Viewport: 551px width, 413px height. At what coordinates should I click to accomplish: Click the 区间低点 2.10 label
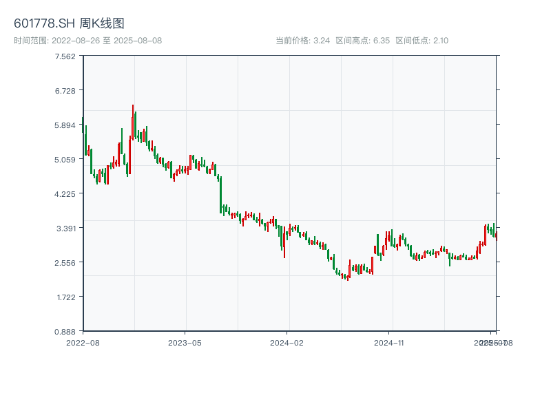click(422, 41)
